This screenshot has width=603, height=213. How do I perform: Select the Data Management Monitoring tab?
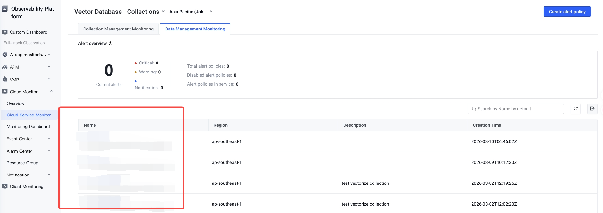[195, 29]
